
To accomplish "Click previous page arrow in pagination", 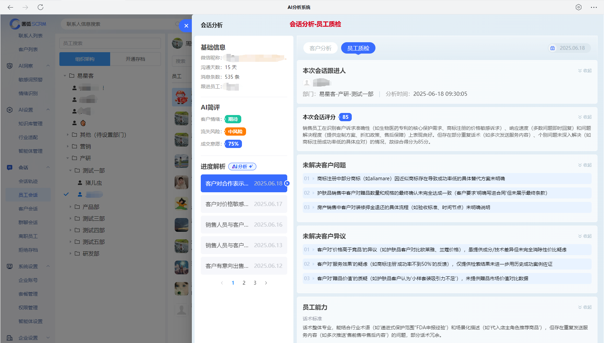I will click(222, 283).
